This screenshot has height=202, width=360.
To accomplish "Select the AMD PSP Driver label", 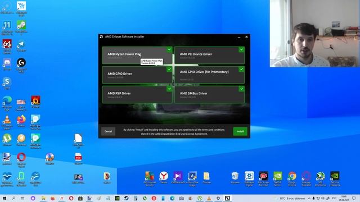I will (119, 94).
